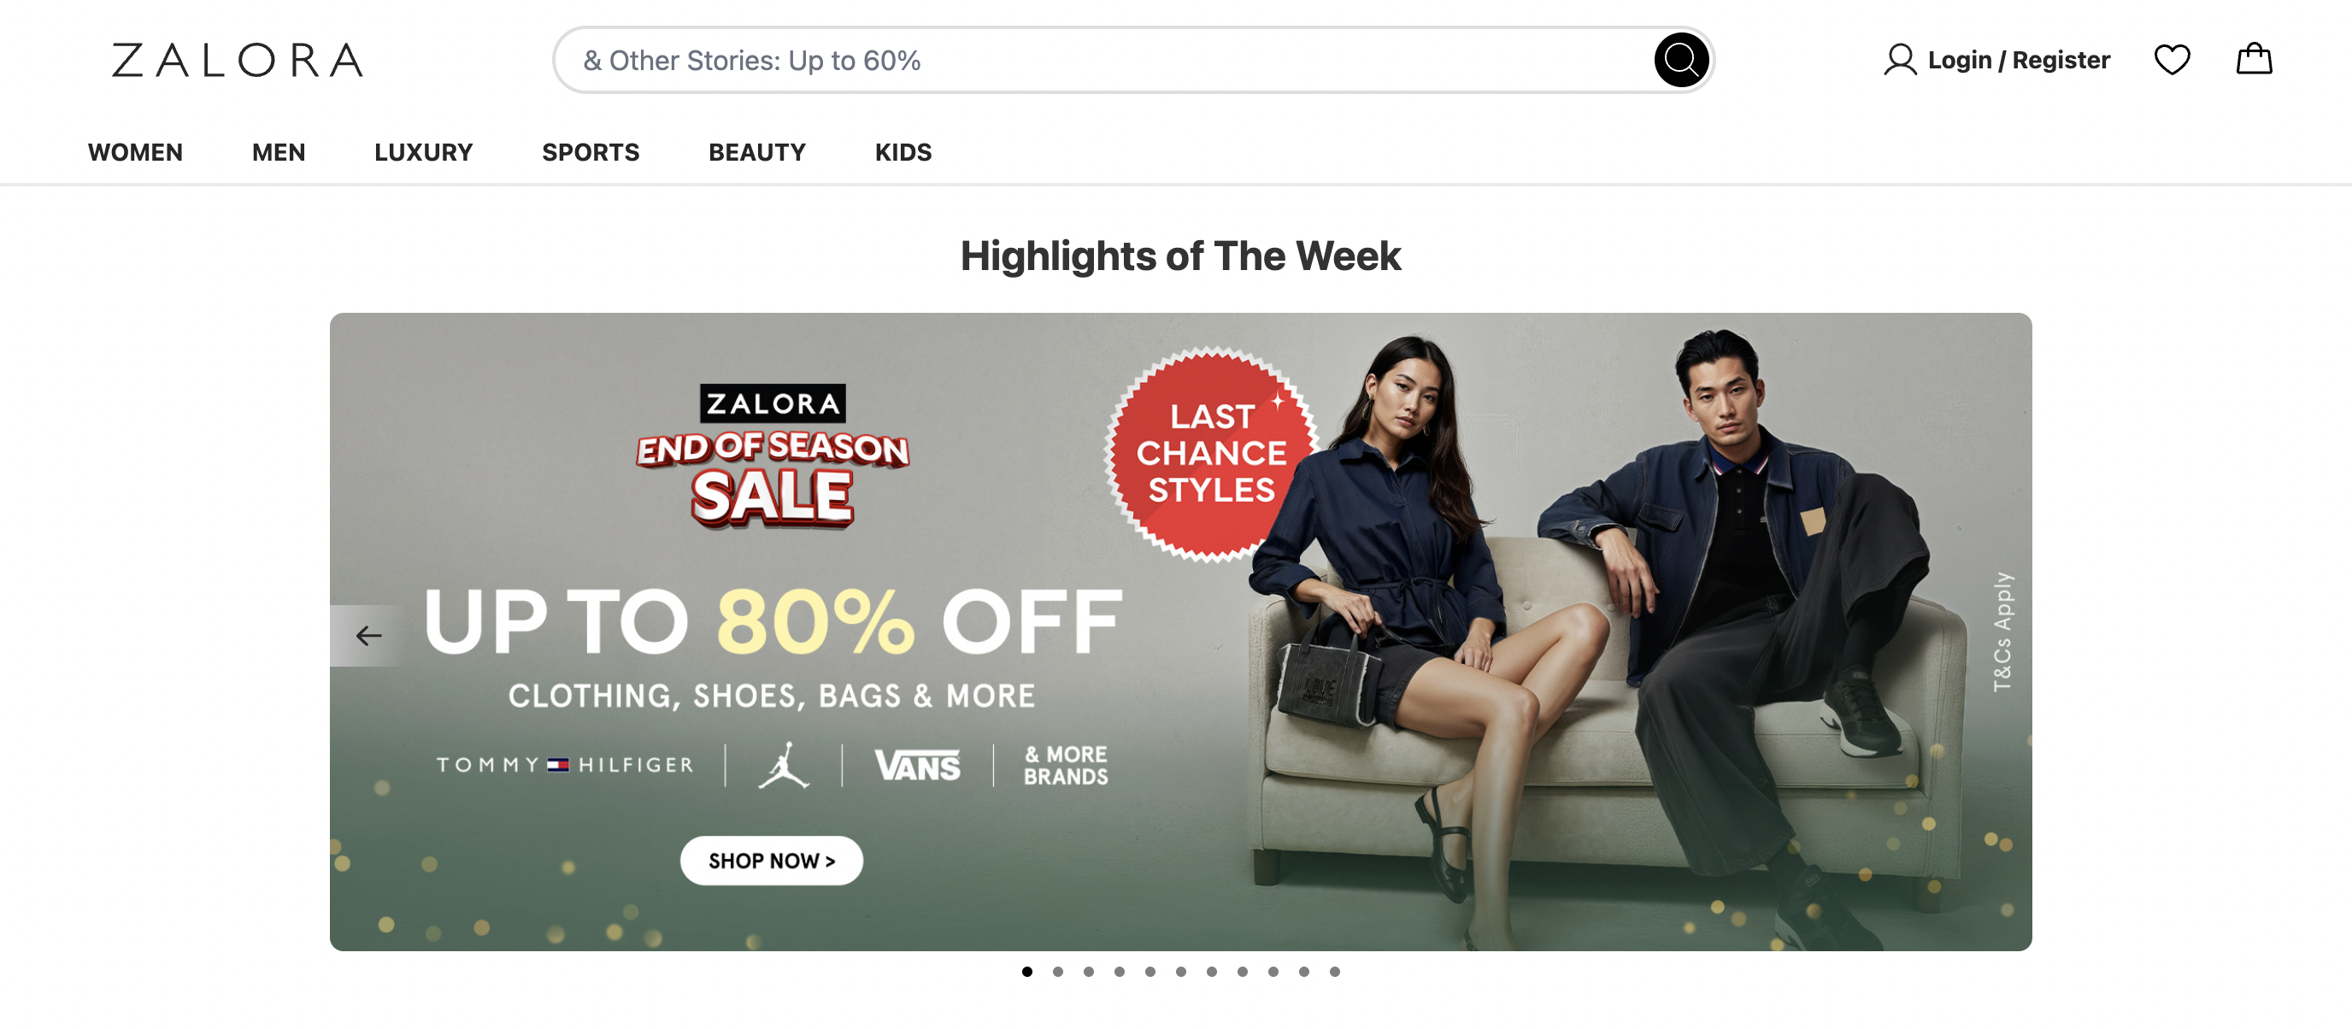
Task: Open the WOMEN category menu
Action: pos(135,152)
